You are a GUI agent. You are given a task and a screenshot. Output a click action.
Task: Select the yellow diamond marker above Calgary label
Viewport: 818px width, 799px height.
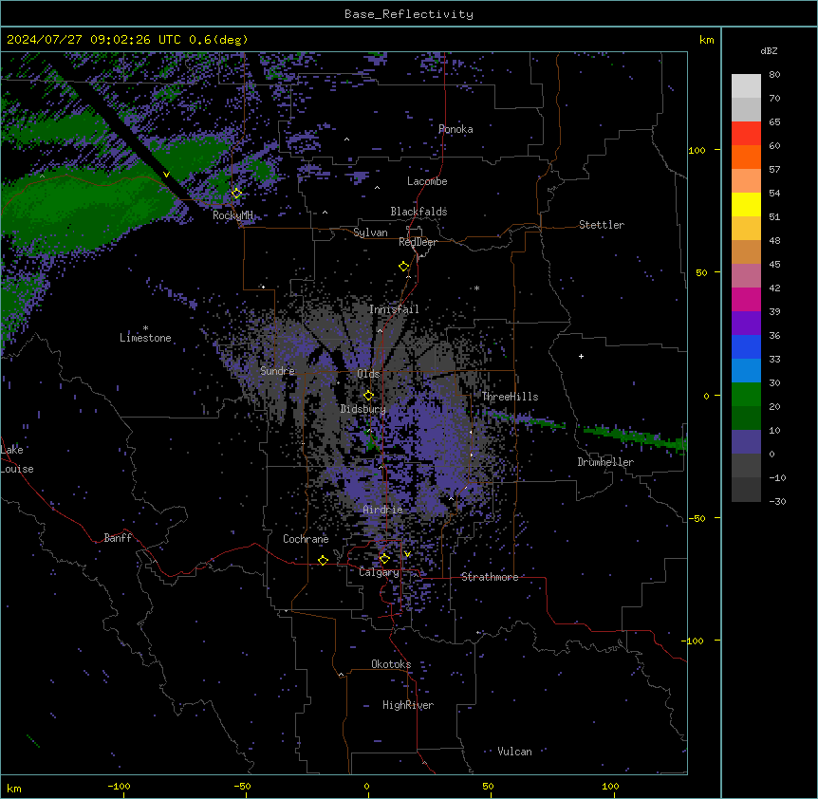coord(384,559)
